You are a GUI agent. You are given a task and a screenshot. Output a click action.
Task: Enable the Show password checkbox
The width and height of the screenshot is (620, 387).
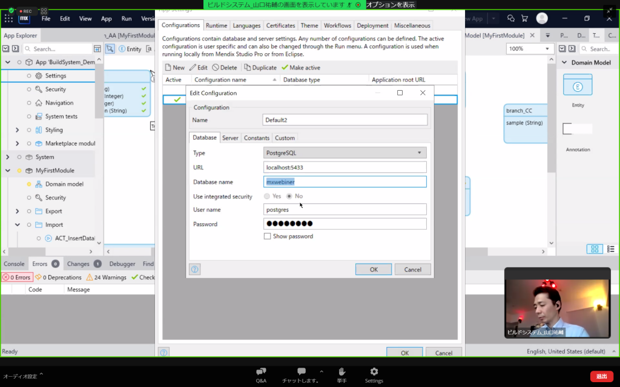click(268, 236)
